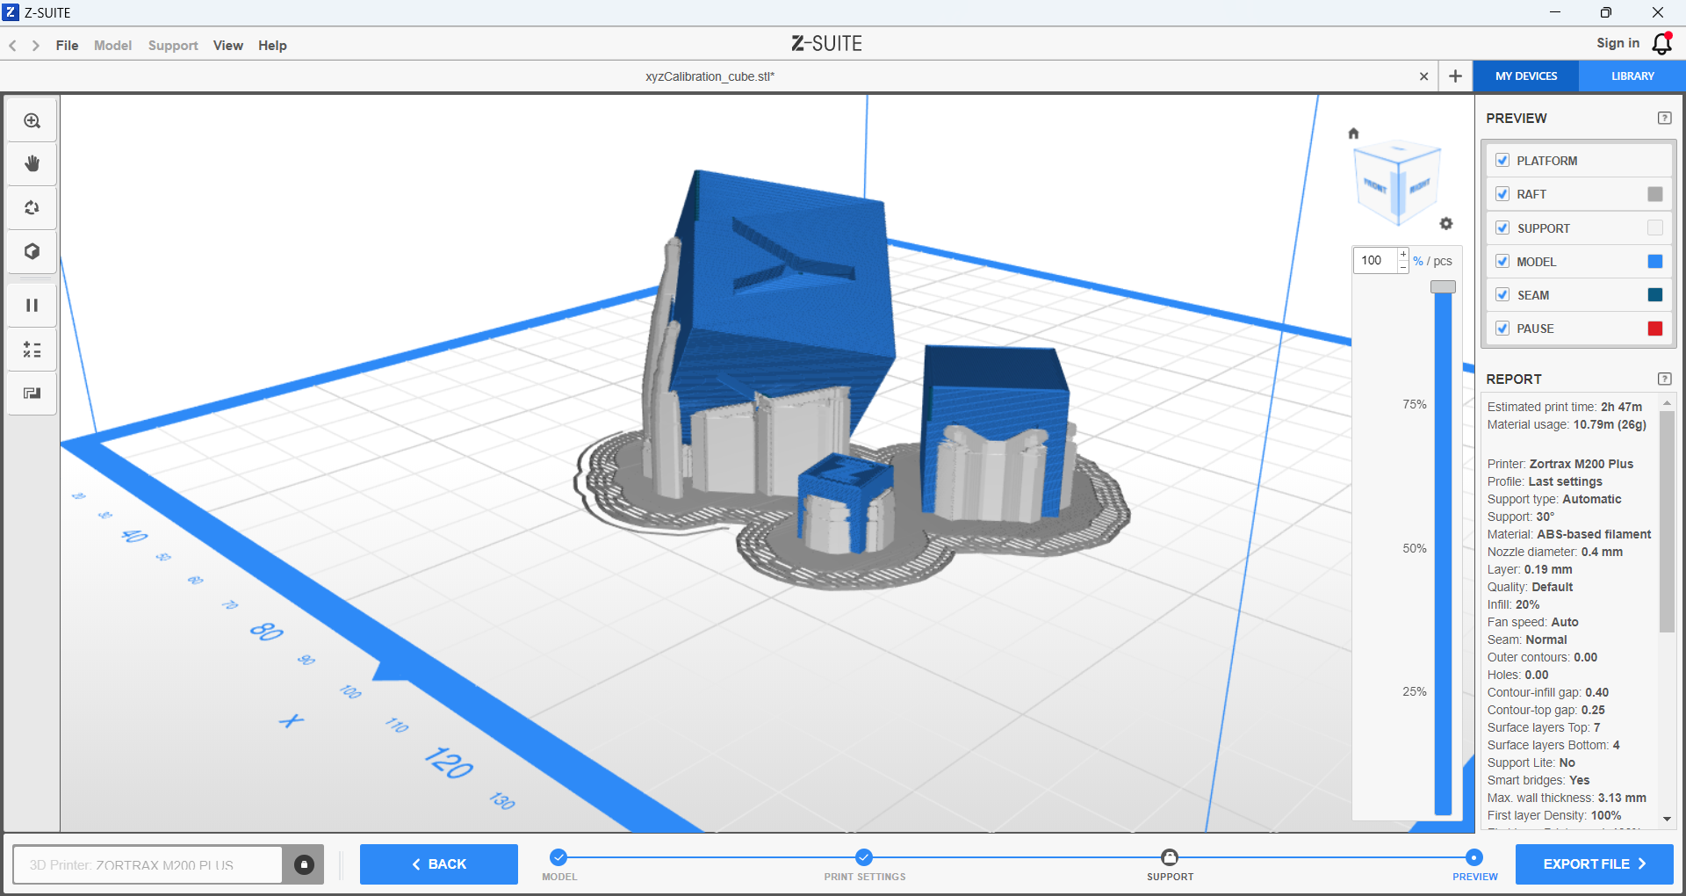This screenshot has width=1686, height=896.
Task: Click the report panel scrollbar thumb
Action: click(x=1667, y=522)
